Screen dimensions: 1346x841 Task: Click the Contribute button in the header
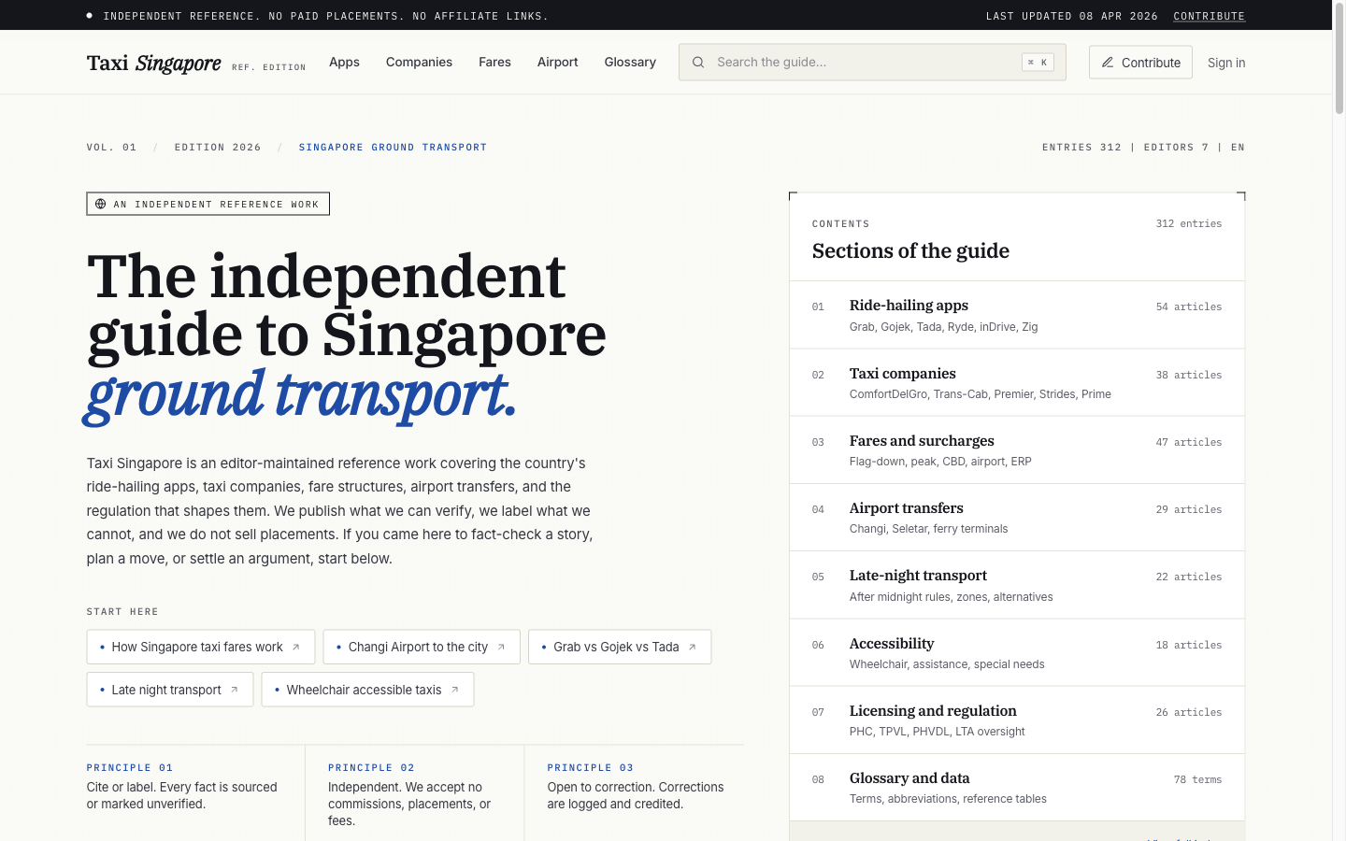[1140, 62]
